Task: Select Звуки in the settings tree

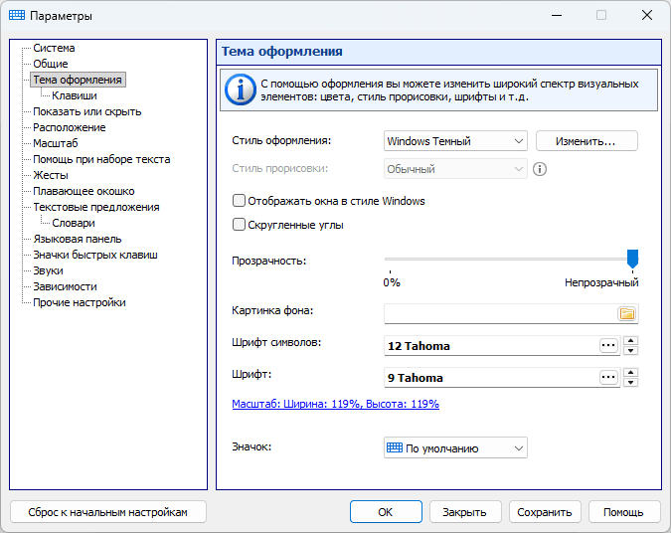Action: 48,270
